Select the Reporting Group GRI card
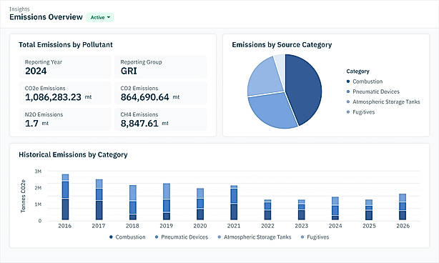Image resolution: width=439 pixels, height=263 pixels. [x=161, y=67]
